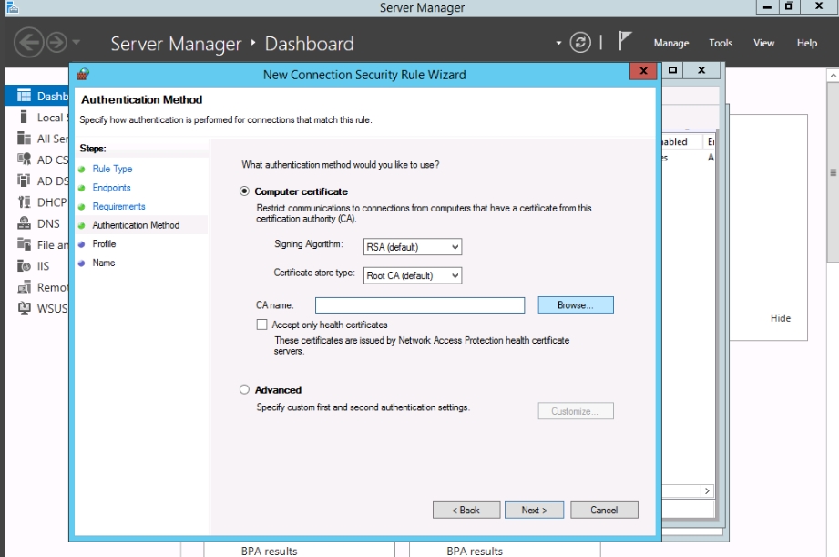Click the Profile step label
The width and height of the screenshot is (839, 557).
[104, 243]
